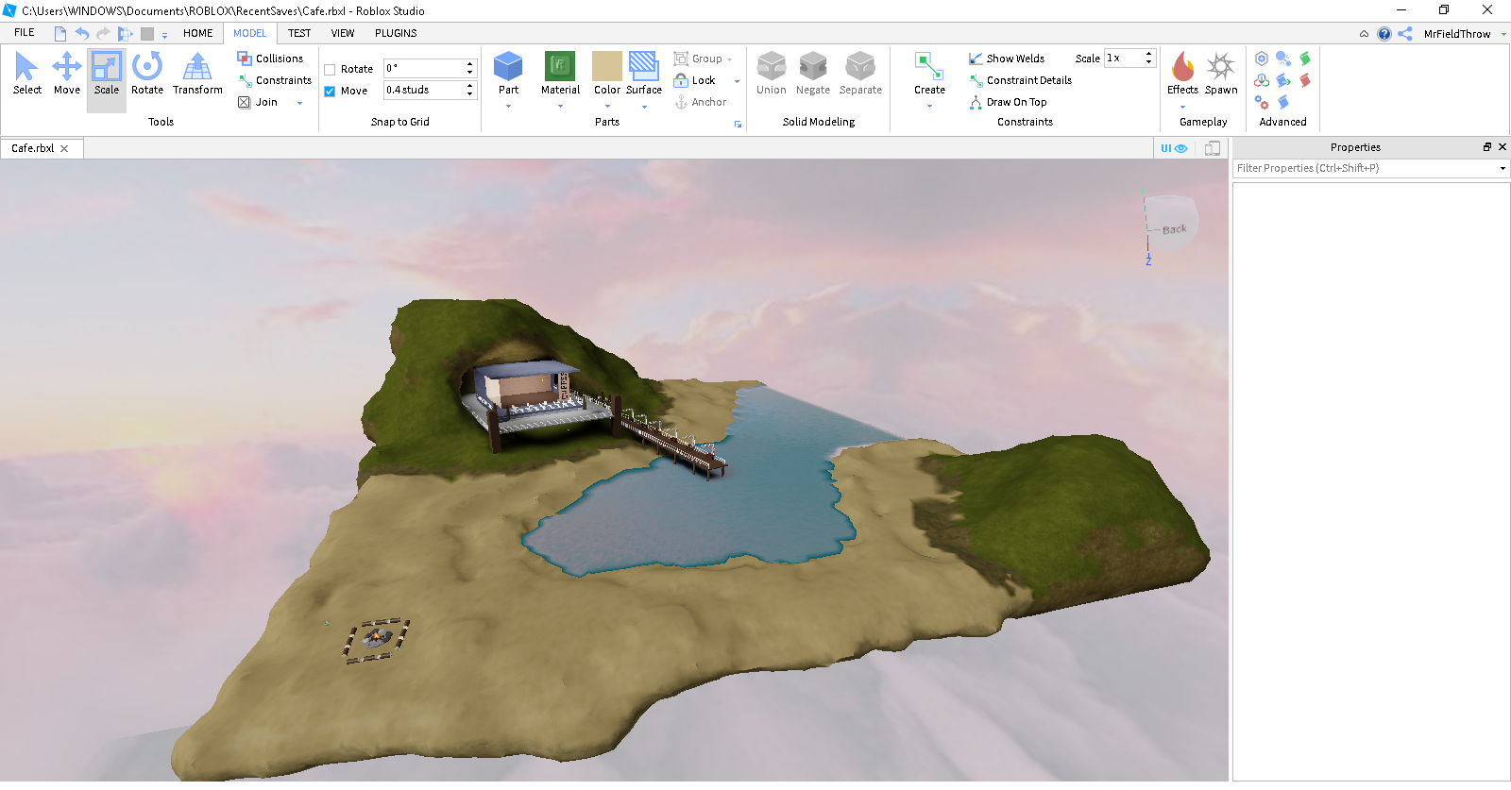The width and height of the screenshot is (1511, 790).
Task: Add Effects from Gameplay group
Action: tap(1182, 72)
